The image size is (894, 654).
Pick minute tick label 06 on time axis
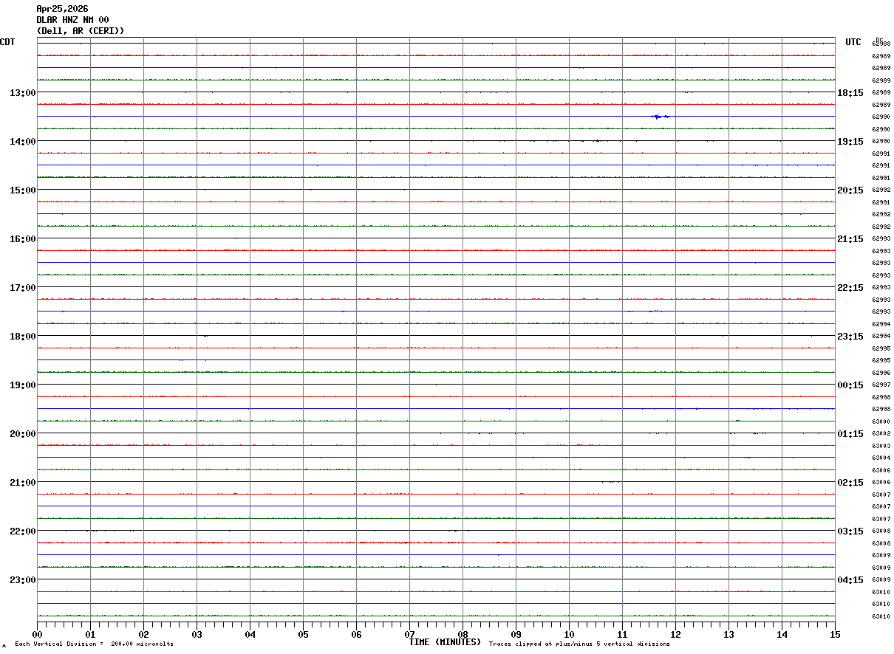(x=356, y=634)
